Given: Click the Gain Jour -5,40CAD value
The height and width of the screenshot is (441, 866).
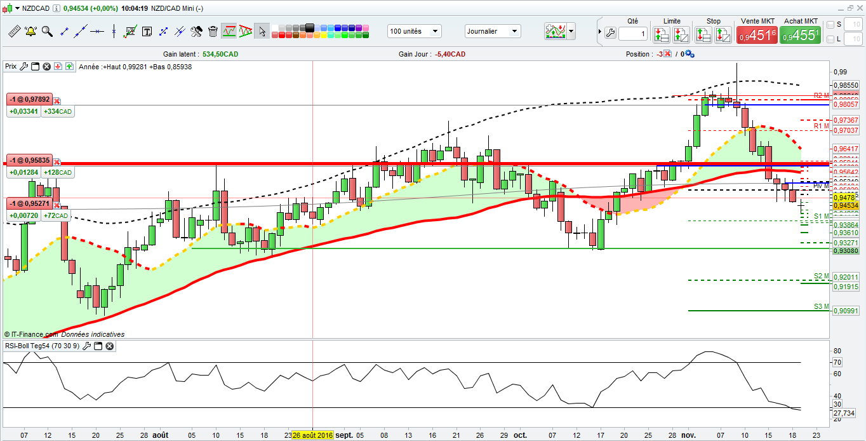Looking at the screenshot, I should tap(450, 55).
